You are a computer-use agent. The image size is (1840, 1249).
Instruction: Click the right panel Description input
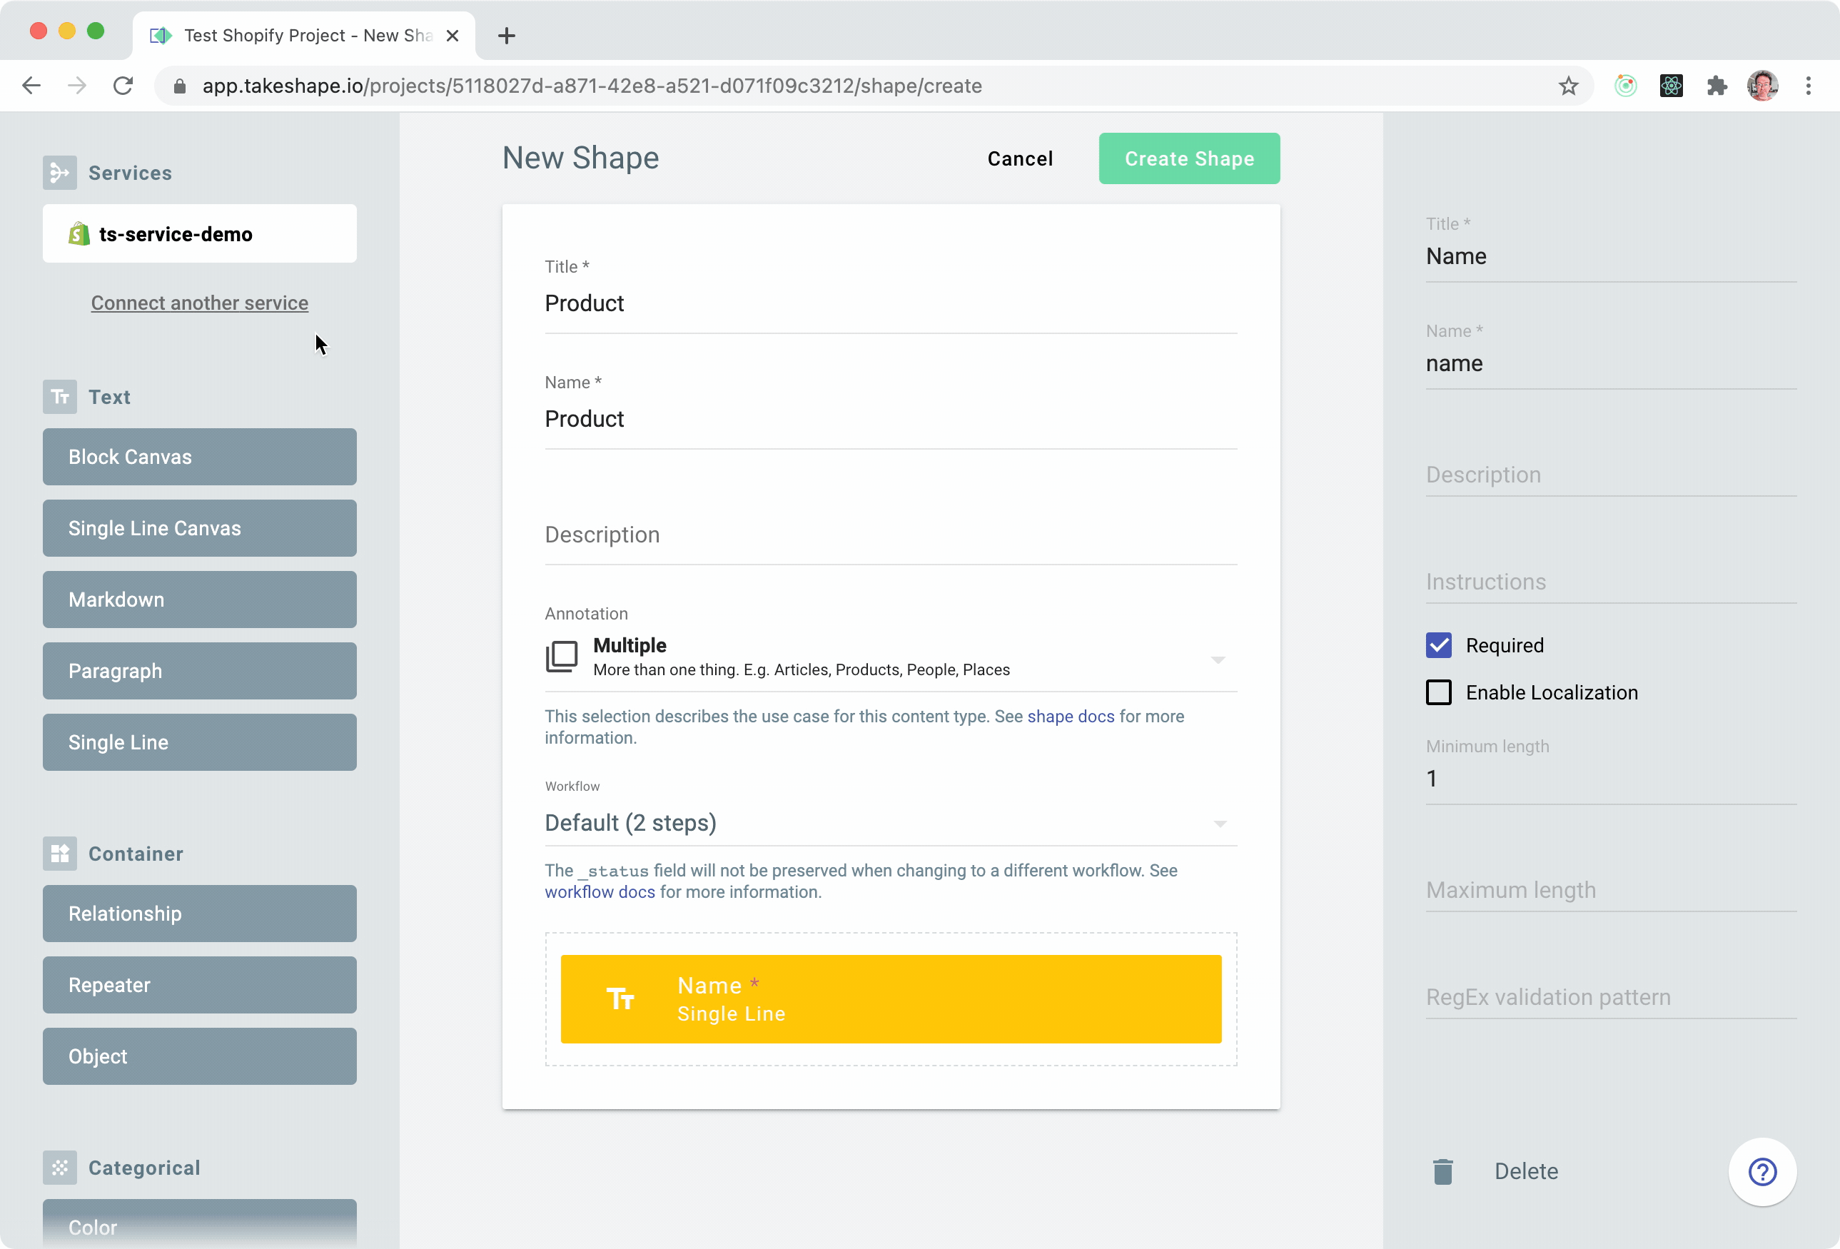(x=1610, y=475)
